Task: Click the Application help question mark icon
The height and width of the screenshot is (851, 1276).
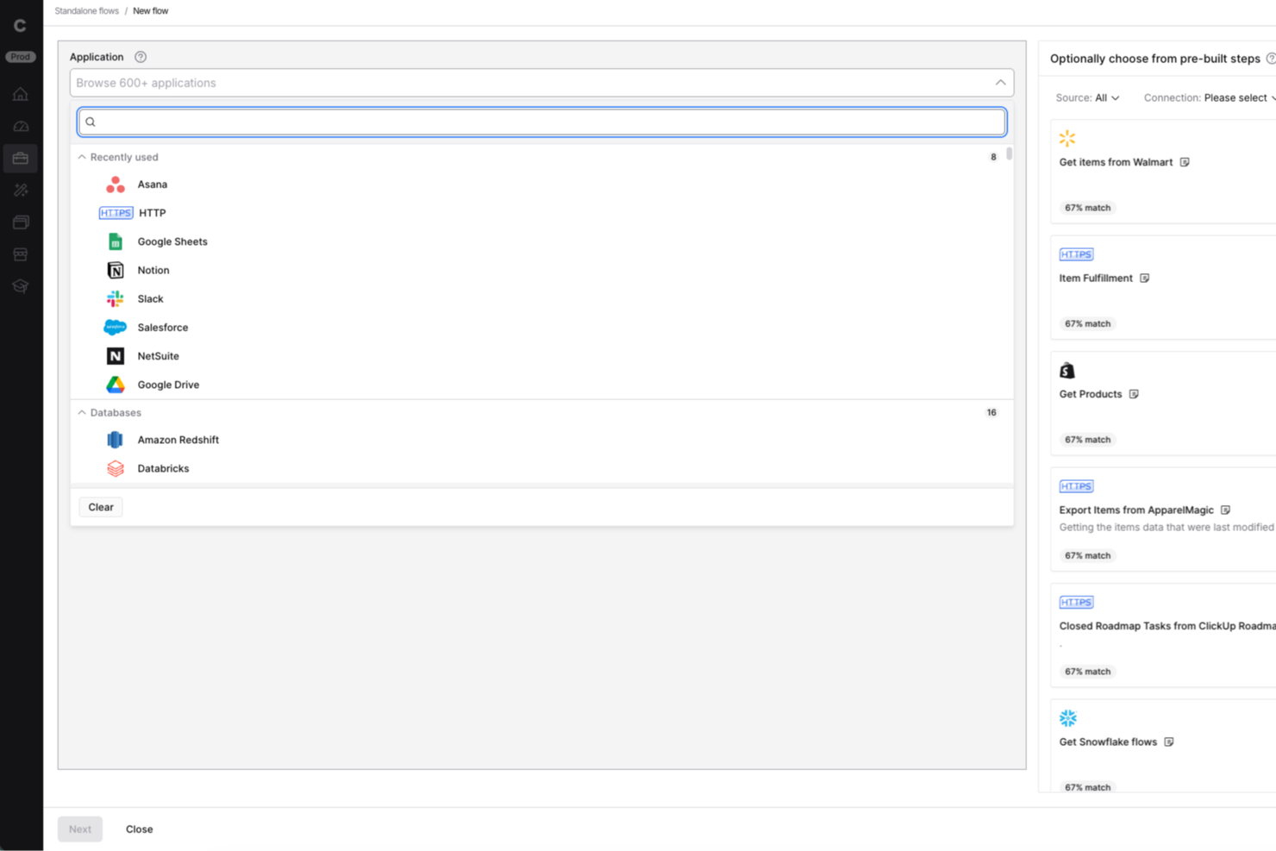Action: click(x=139, y=56)
